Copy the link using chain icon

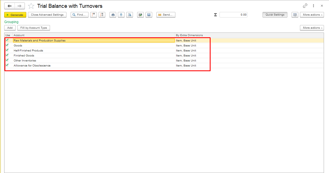tap(305, 6)
